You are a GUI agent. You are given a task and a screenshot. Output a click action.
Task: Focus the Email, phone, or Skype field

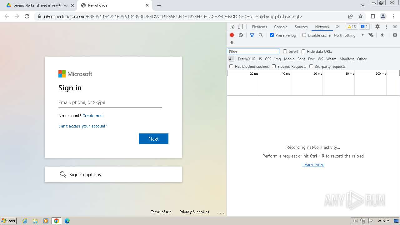pos(110,102)
